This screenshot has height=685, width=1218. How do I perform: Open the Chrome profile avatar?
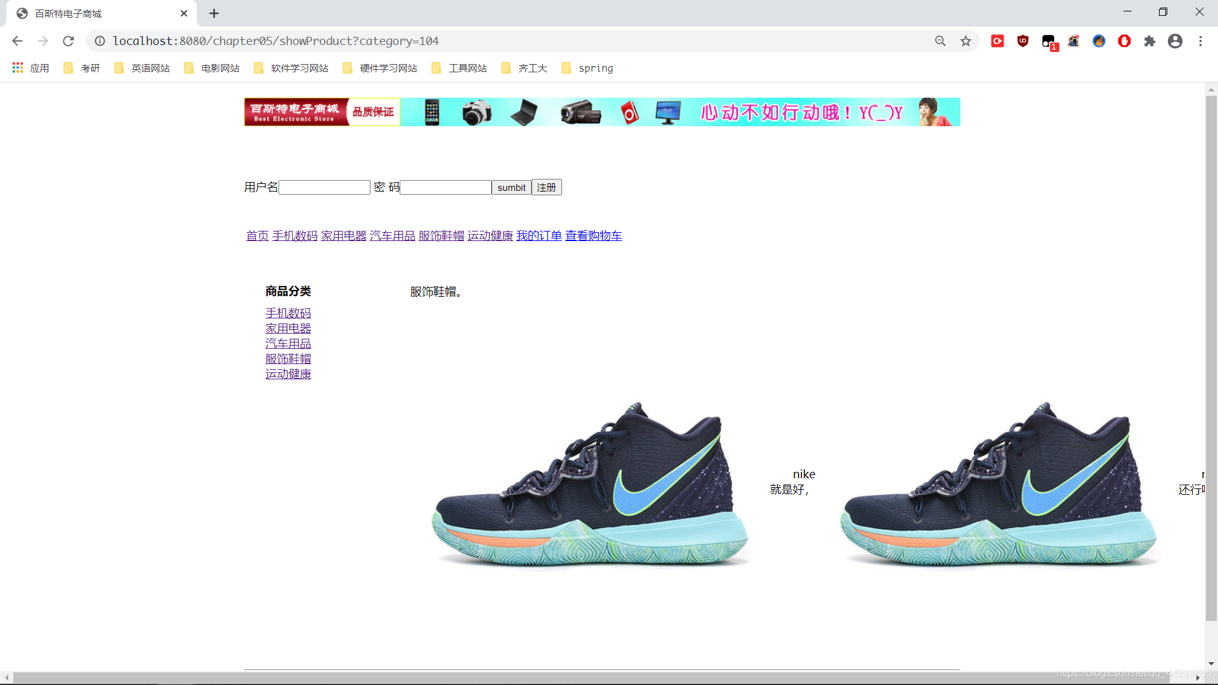click(x=1175, y=41)
